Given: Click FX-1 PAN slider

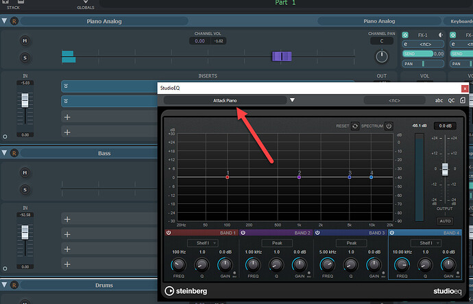Looking at the screenshot, I should coord(423,64).
